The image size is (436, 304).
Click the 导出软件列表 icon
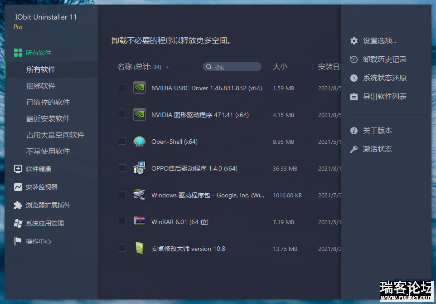pos(354,96)
